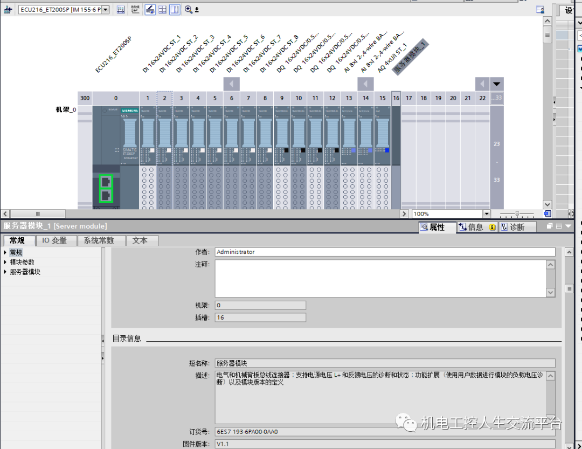Click comment box scroll down arrow
Screen dimensions: 582x449
(x=550, y=292)
